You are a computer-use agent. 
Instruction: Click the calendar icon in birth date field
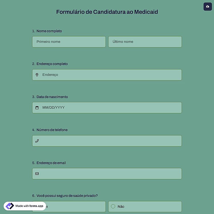37,108
